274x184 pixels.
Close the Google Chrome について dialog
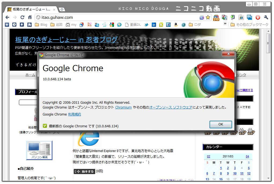pos(228,54)
